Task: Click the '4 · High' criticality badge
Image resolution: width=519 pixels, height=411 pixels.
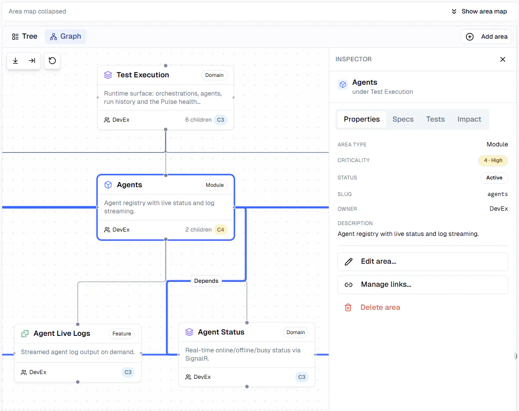Action: pos(493,160)
